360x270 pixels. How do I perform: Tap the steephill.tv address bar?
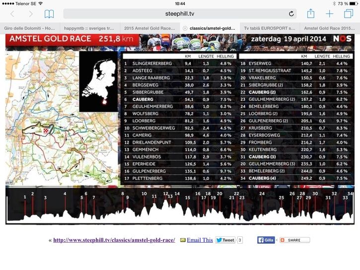click(x=180, y=14)
